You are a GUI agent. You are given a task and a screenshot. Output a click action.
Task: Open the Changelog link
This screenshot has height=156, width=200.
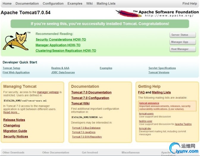[x=12, y=125]
